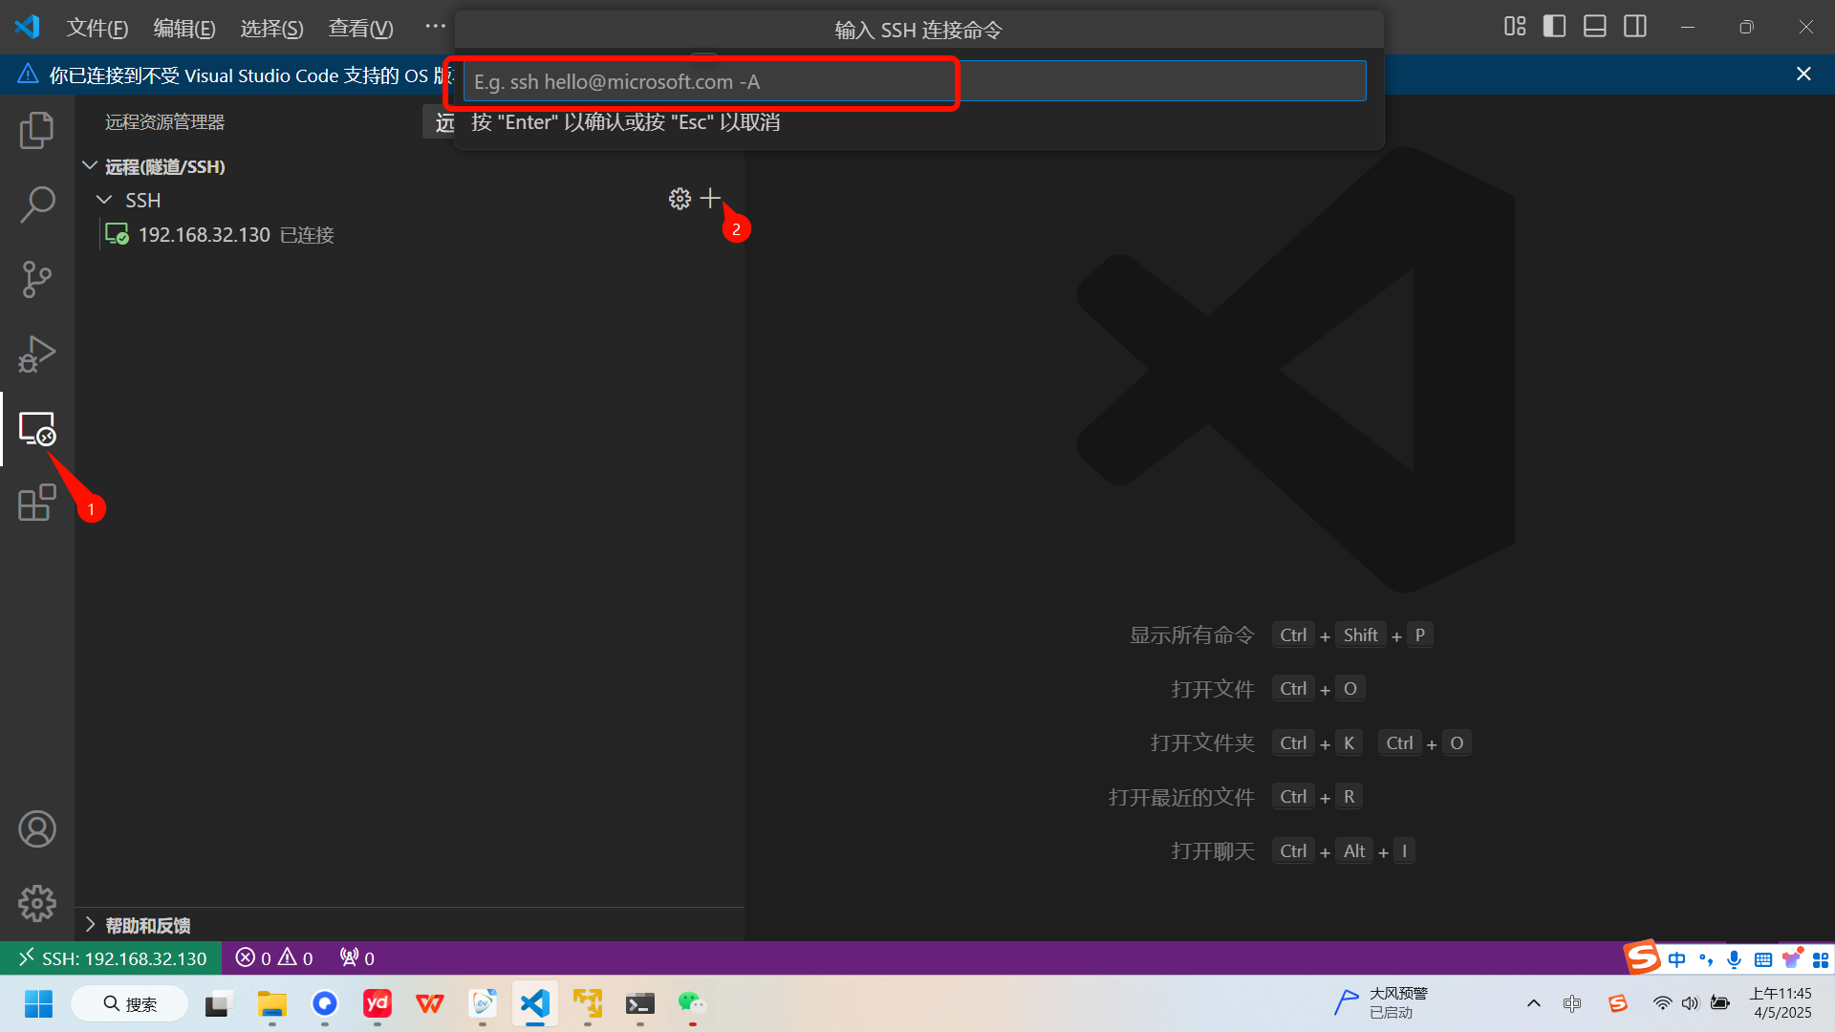The height and width of the screenshot is (1032, 1835).
Task: Open SSH config file gear icon
Action: click(680, 199)
